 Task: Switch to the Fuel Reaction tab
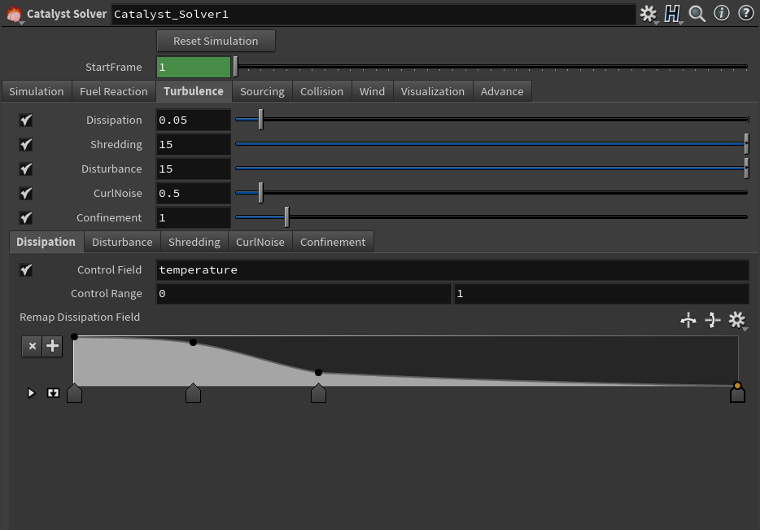pos(113,91)
